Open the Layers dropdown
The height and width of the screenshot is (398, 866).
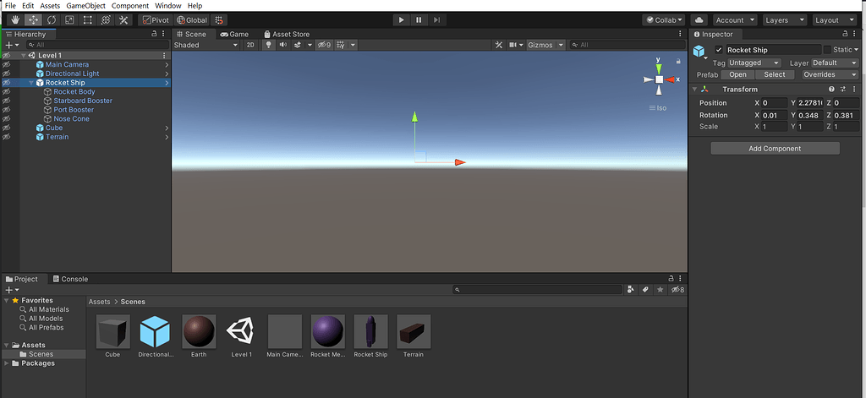pos(785,20)
